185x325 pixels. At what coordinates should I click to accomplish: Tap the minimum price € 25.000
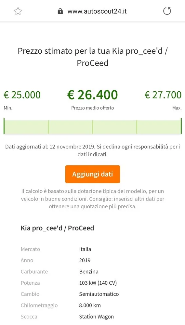pos(22,95)
